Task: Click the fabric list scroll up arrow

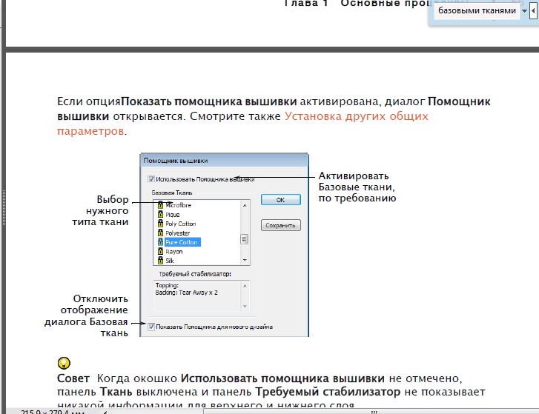Action: coord(245,205)
